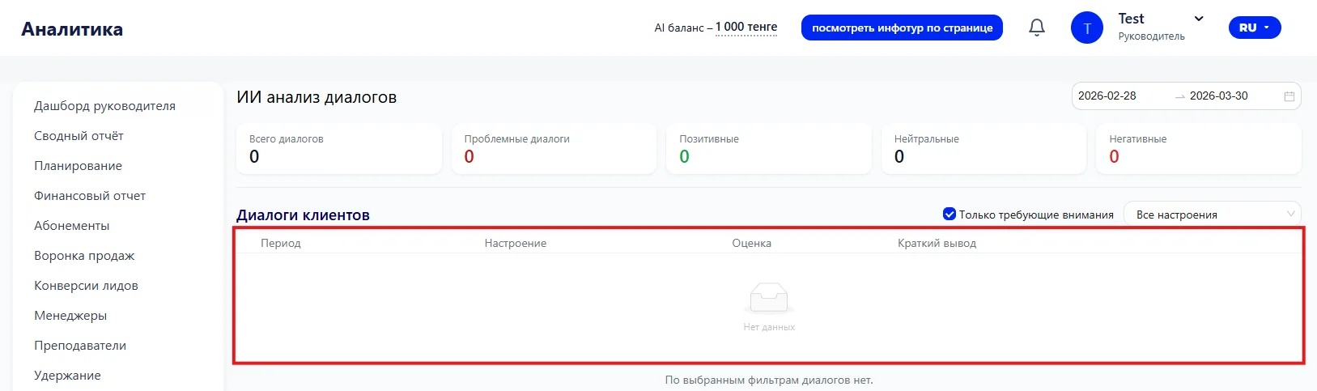Go to Конверсии лидов
Image resolution: width=1317 pixels, height=391 pixels.
pyautogui.click(x=86, y=286)
